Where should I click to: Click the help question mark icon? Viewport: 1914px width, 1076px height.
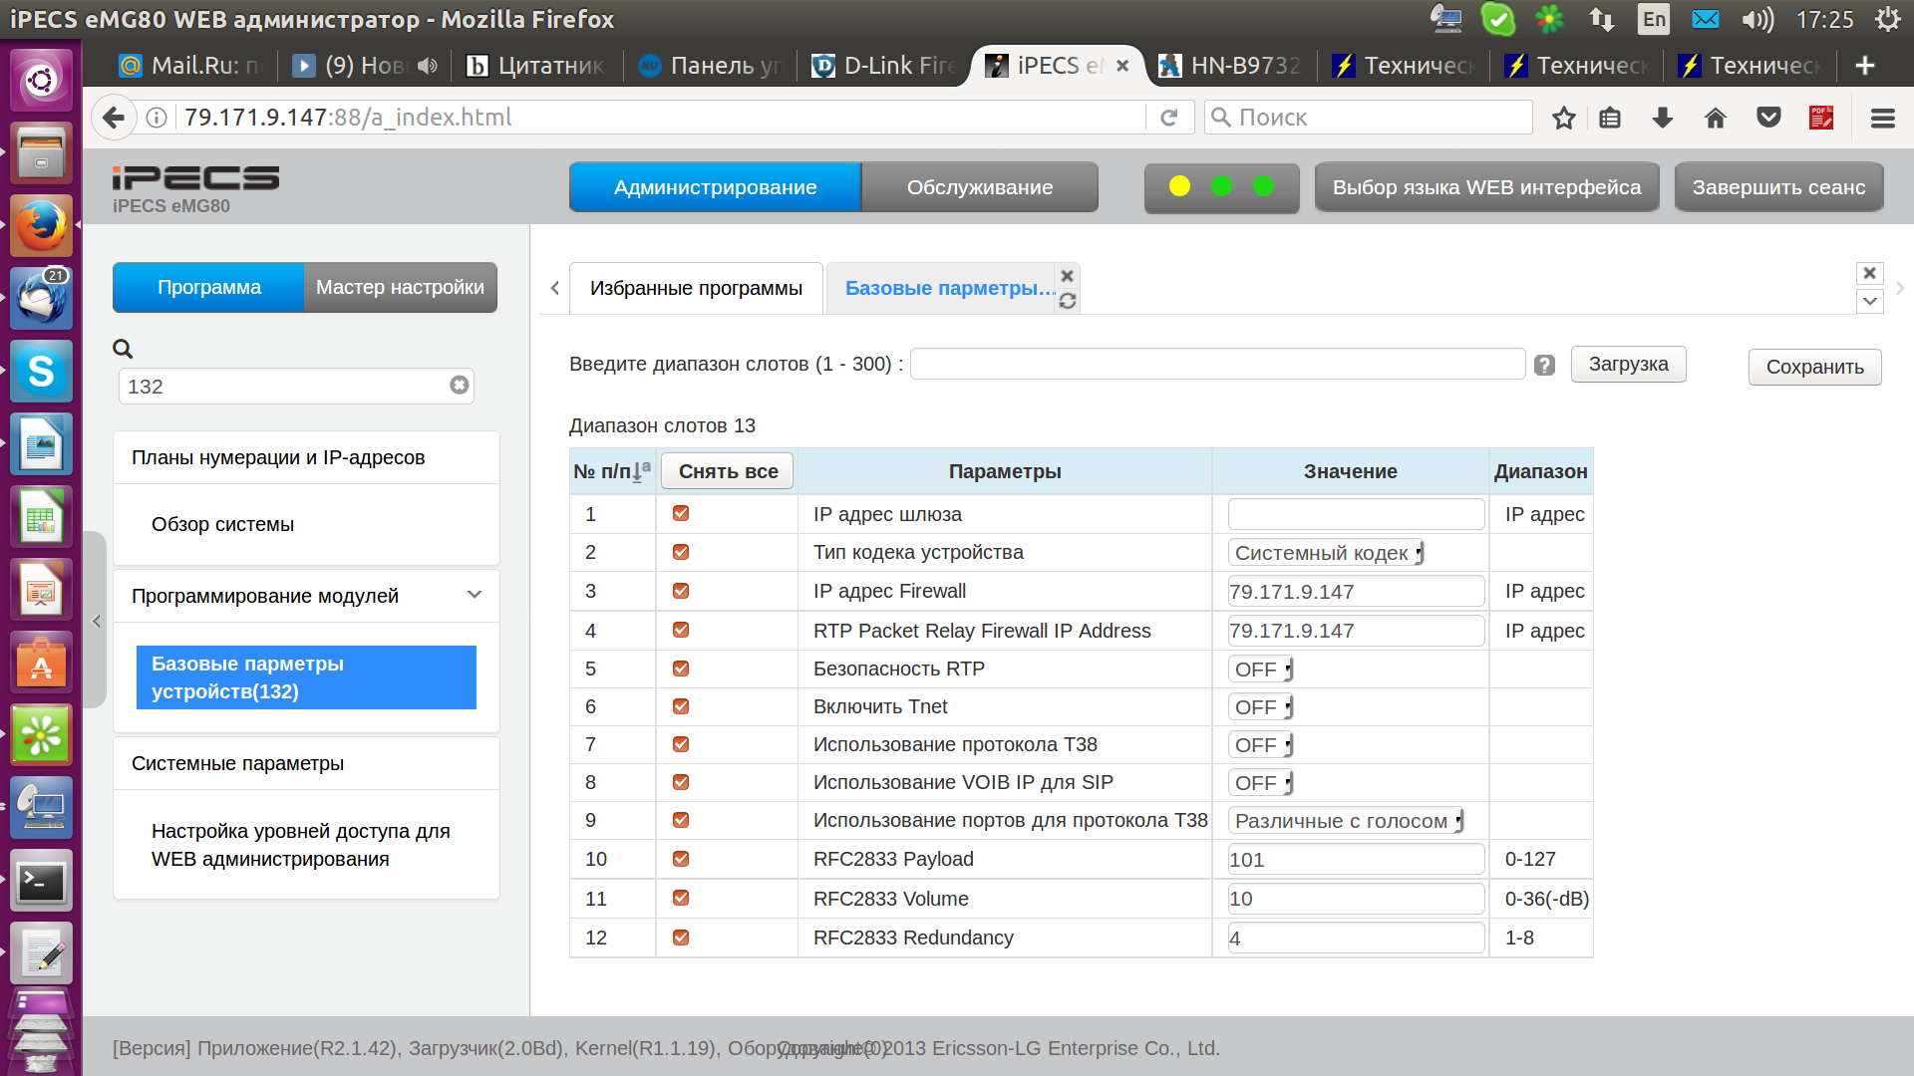1544,366
